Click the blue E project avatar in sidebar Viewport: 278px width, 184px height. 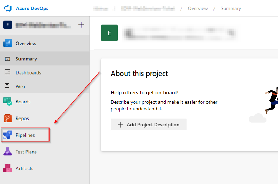[8, 25]
